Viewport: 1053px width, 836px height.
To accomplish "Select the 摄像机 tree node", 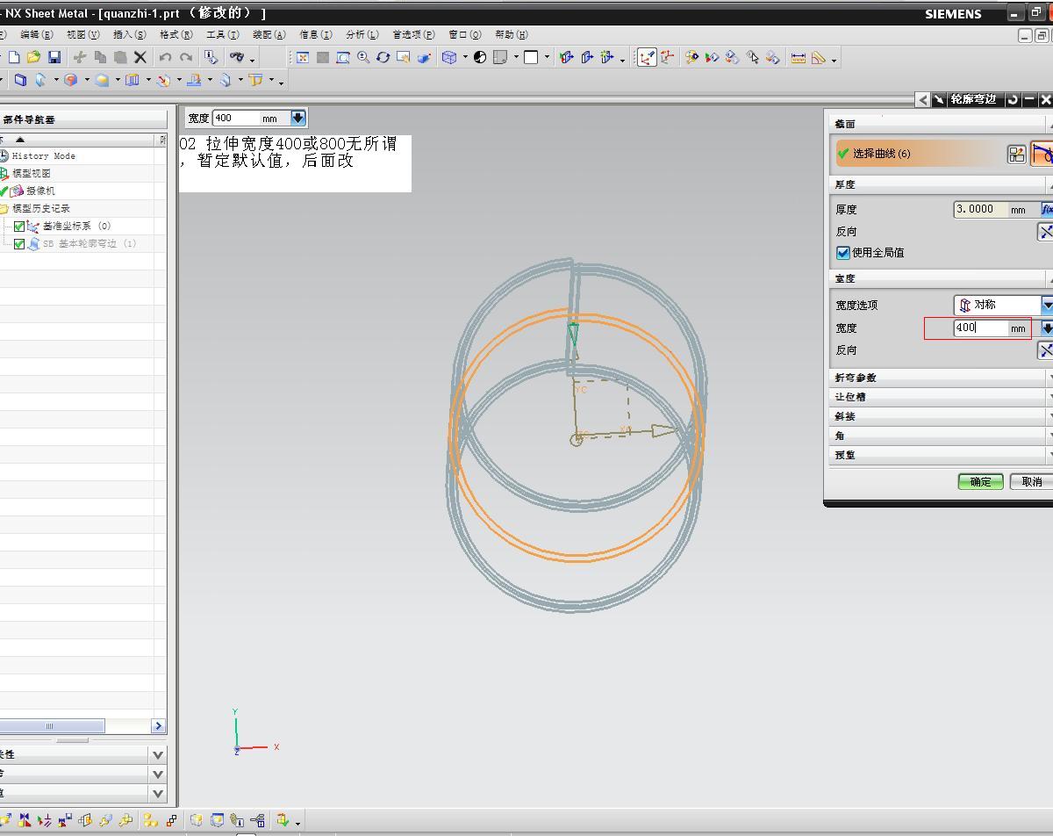I will pyautogui.click(x=41, y=191).
